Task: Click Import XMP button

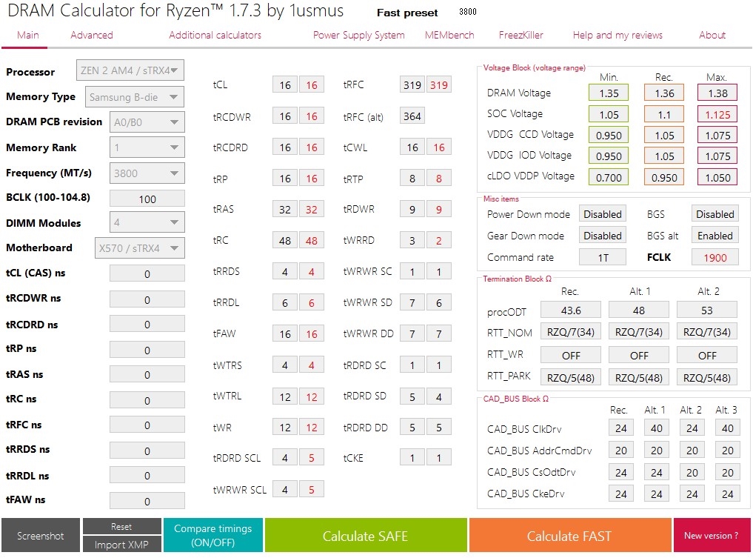Action: point(121,545)
